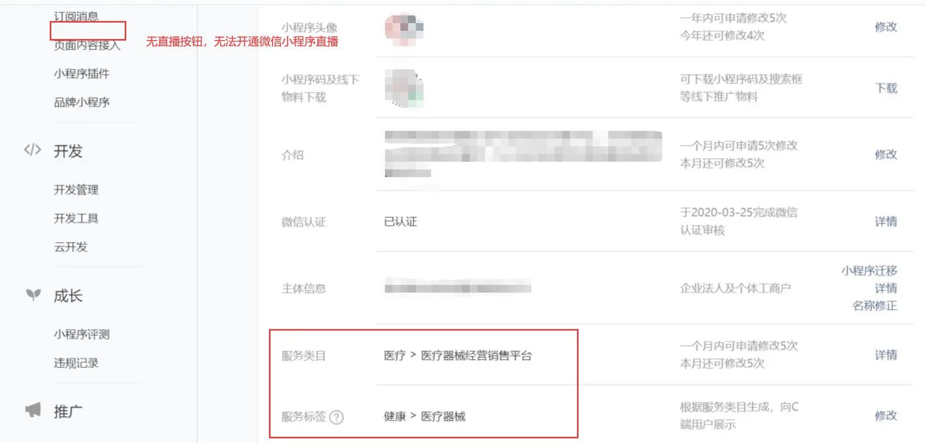Screen dimensions: 925x443
Task: Select 品牌小程序 sidebar item
Action: pos(82,102)
